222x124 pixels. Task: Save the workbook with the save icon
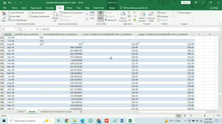point(5,3)
